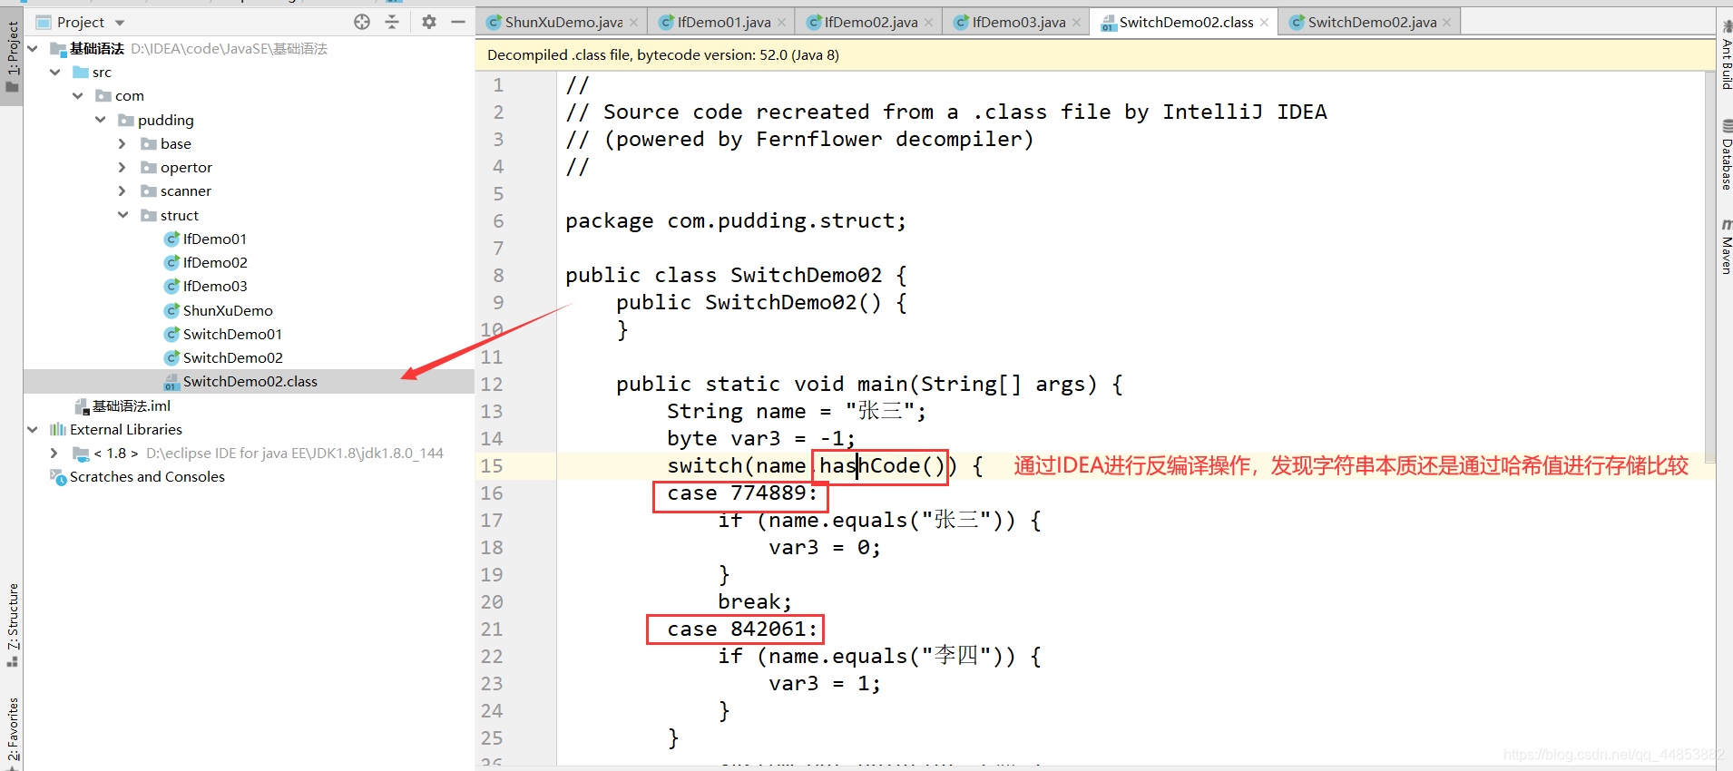Select SwitchDemo02 java class in tree
The width and height of the screenshot is (1733, 771).
point(232,357)
